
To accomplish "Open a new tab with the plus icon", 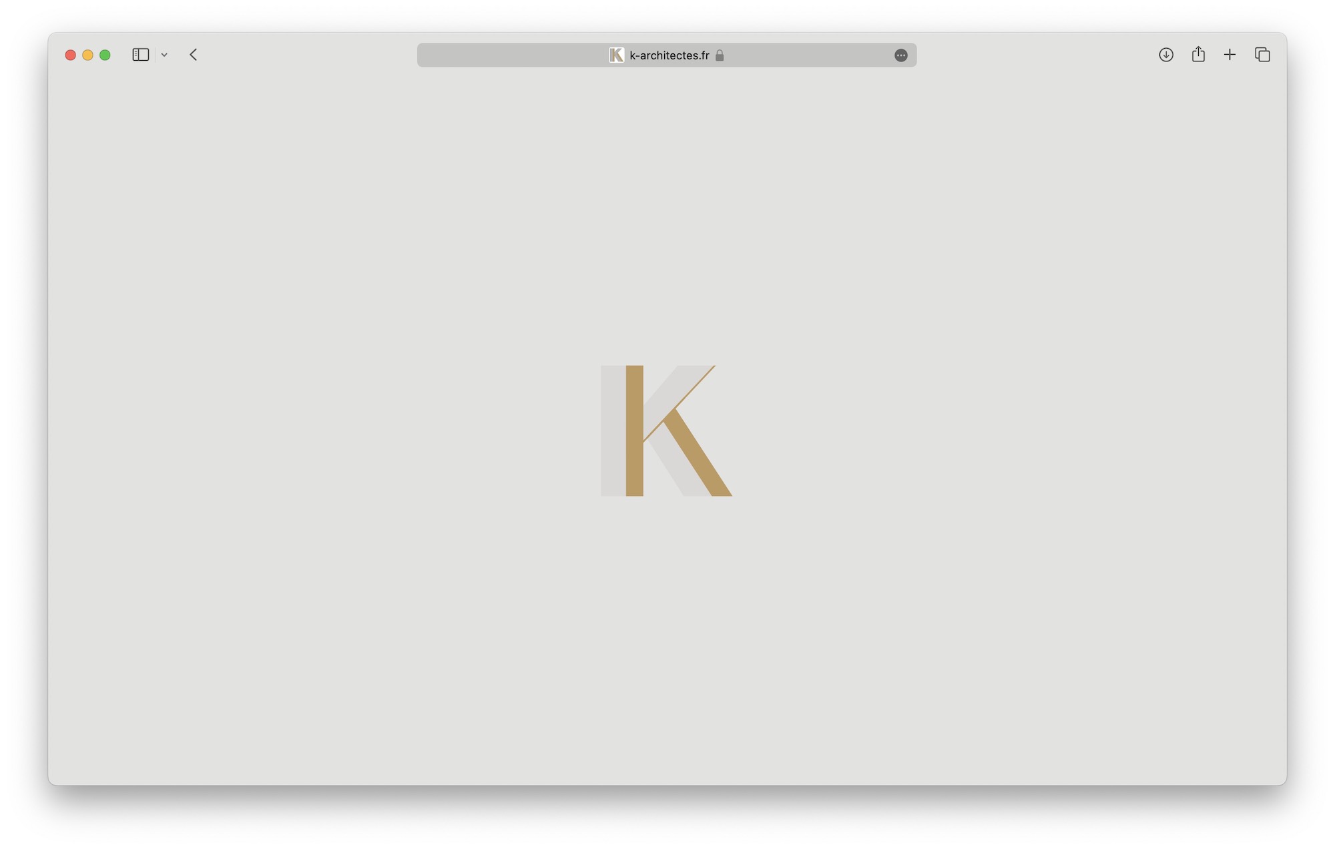I will click(x=1230, y=54).
